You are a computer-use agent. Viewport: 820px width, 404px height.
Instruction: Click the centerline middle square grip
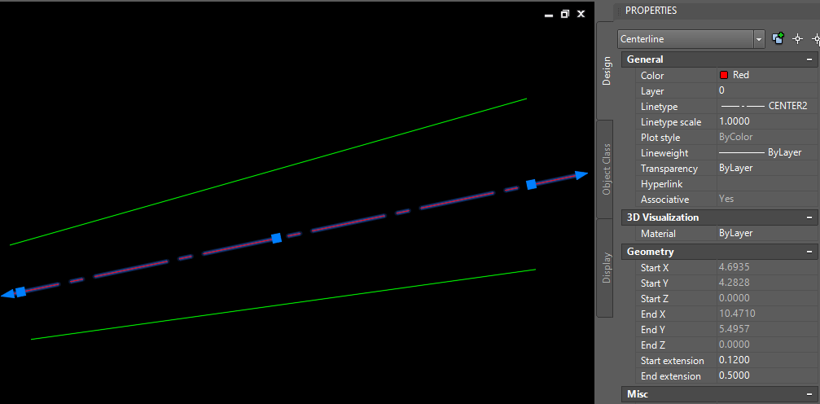pos(277,238)
